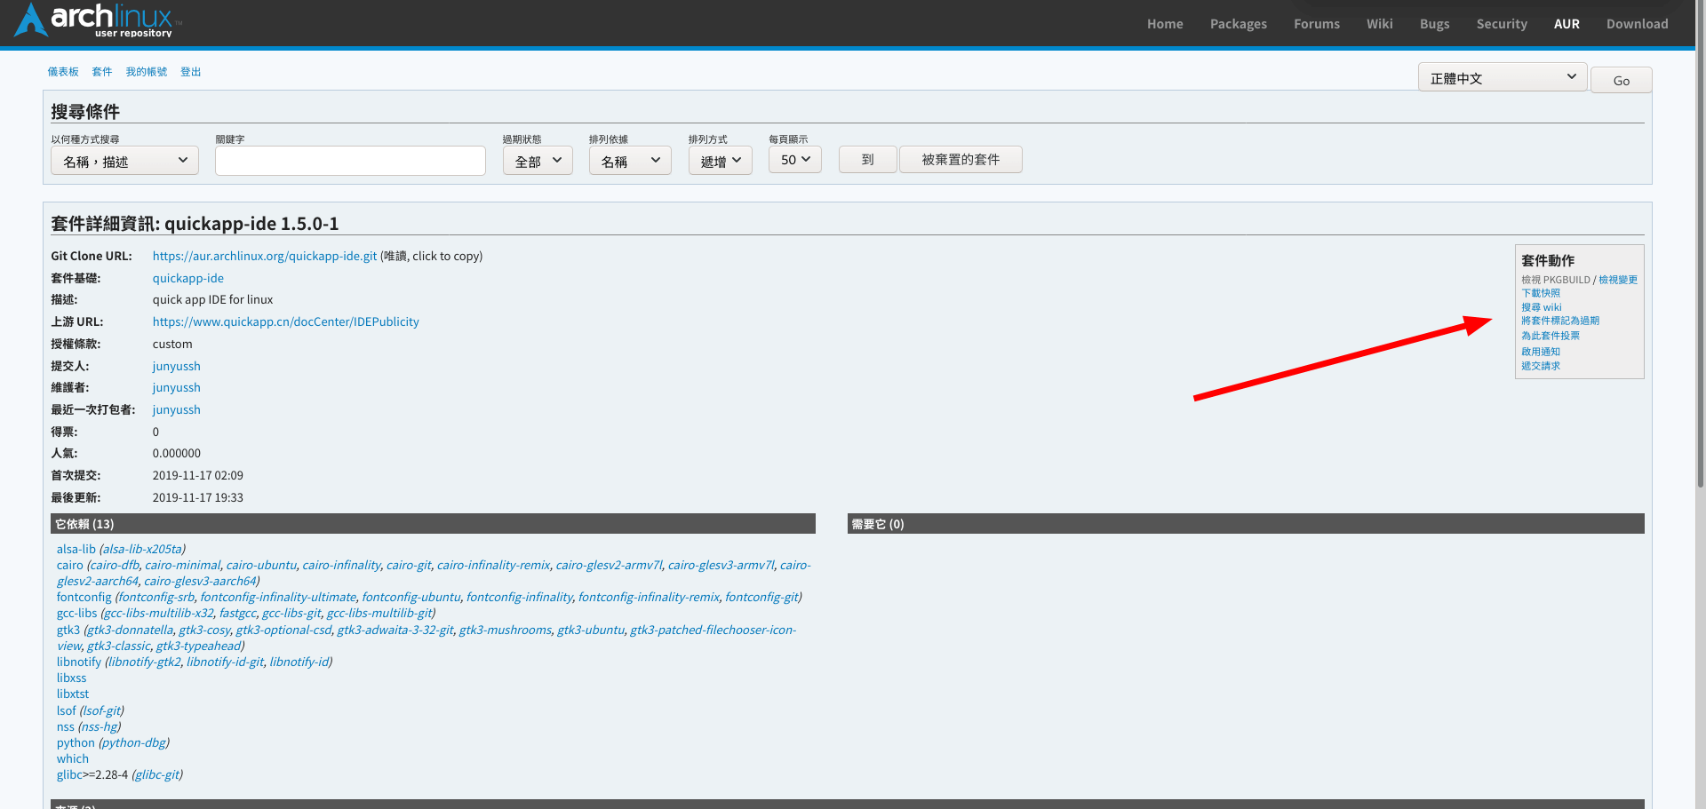Open the cairo dependency link
1706x809 pixels.
pos(70,566)
